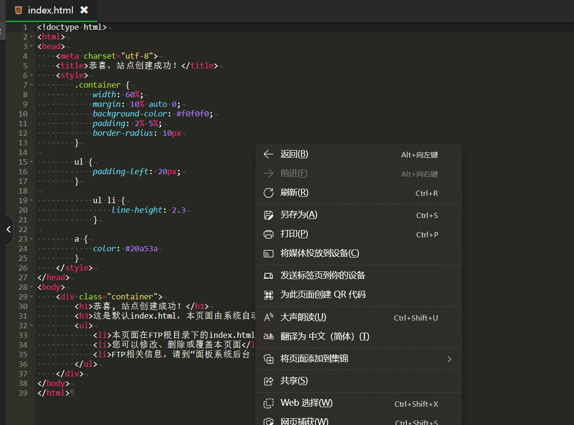The height and width of the screenshot is (425, 574).
Task: Collapse the ul li rule fold on line 19
Action: pos(31,200)
